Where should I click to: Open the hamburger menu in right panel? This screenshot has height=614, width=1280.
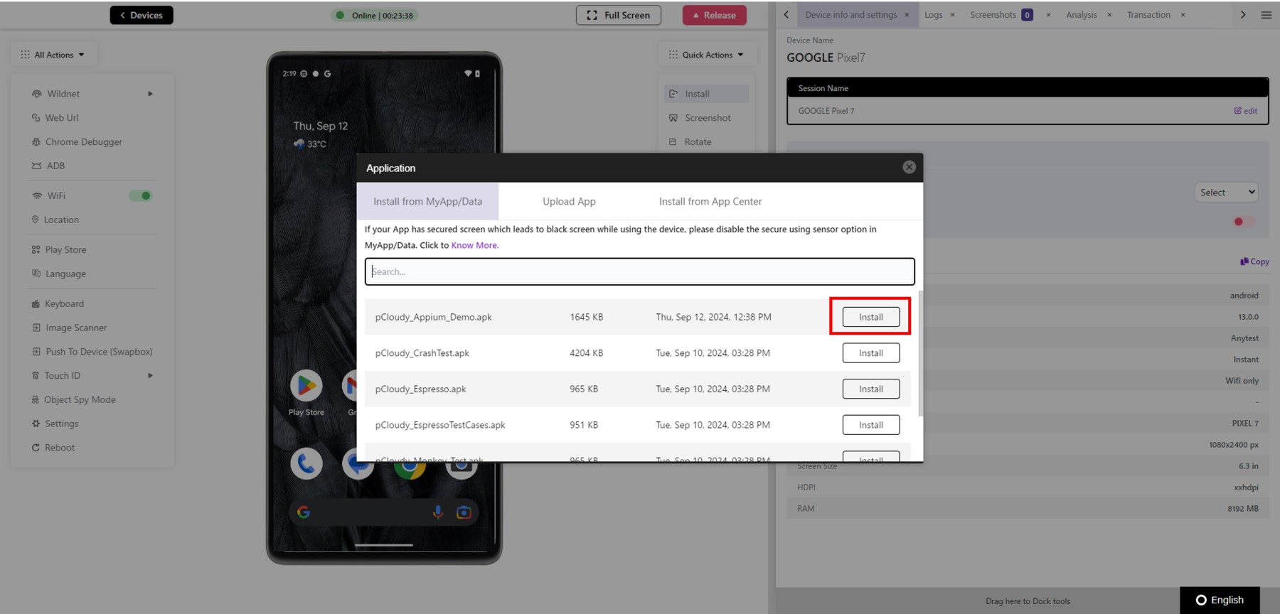tap(1266, 15)
